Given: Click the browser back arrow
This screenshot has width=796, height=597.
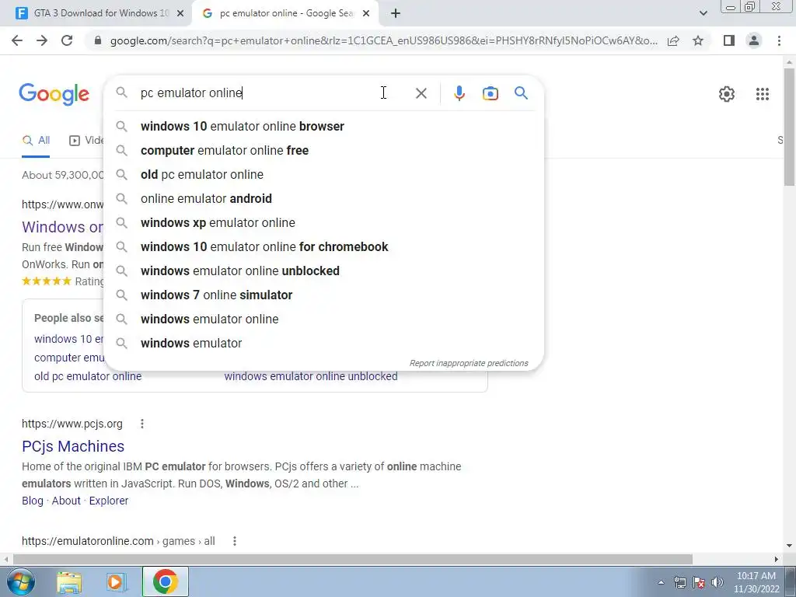Looking at the screenshot, I should pyautogui.click(x=17, y=40).
